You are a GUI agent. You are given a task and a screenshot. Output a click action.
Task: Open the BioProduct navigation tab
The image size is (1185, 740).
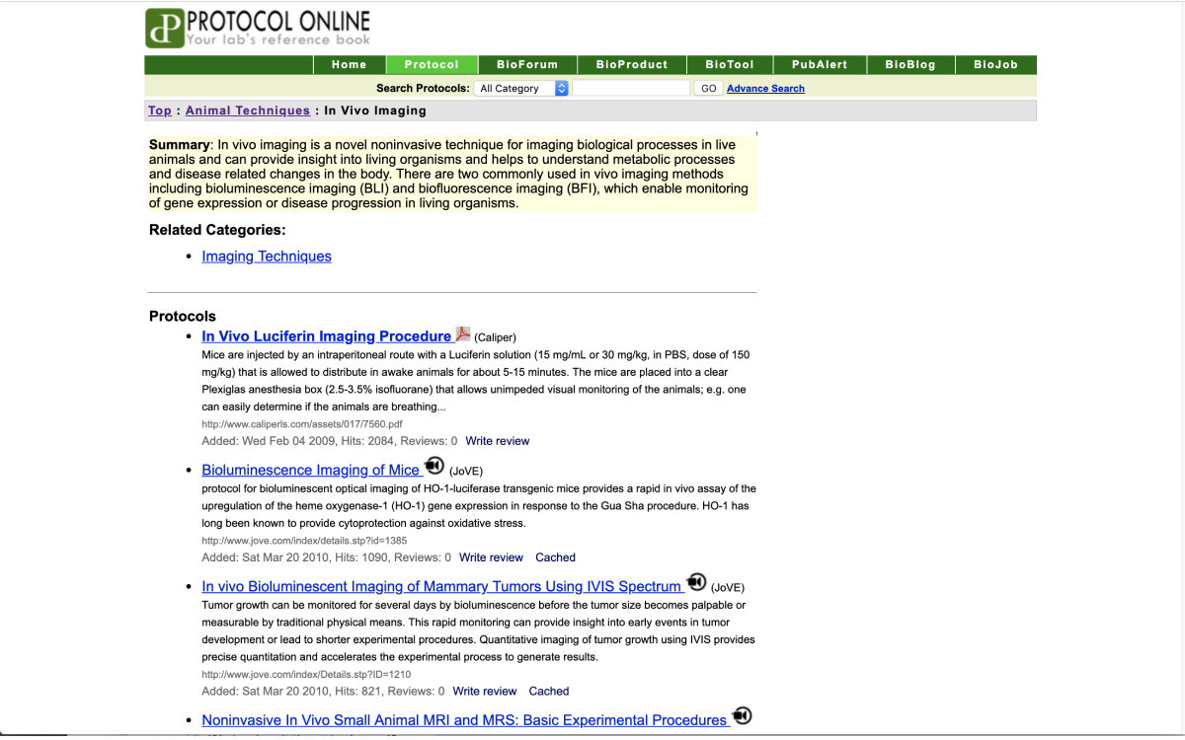[x=632, y=65]
